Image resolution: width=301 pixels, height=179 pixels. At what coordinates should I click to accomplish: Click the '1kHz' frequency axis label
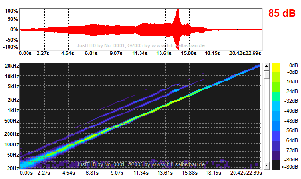(x=13, y=110)
